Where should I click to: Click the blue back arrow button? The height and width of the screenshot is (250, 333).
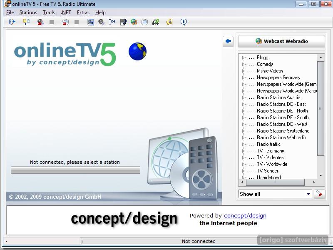[x=228, y=41]
